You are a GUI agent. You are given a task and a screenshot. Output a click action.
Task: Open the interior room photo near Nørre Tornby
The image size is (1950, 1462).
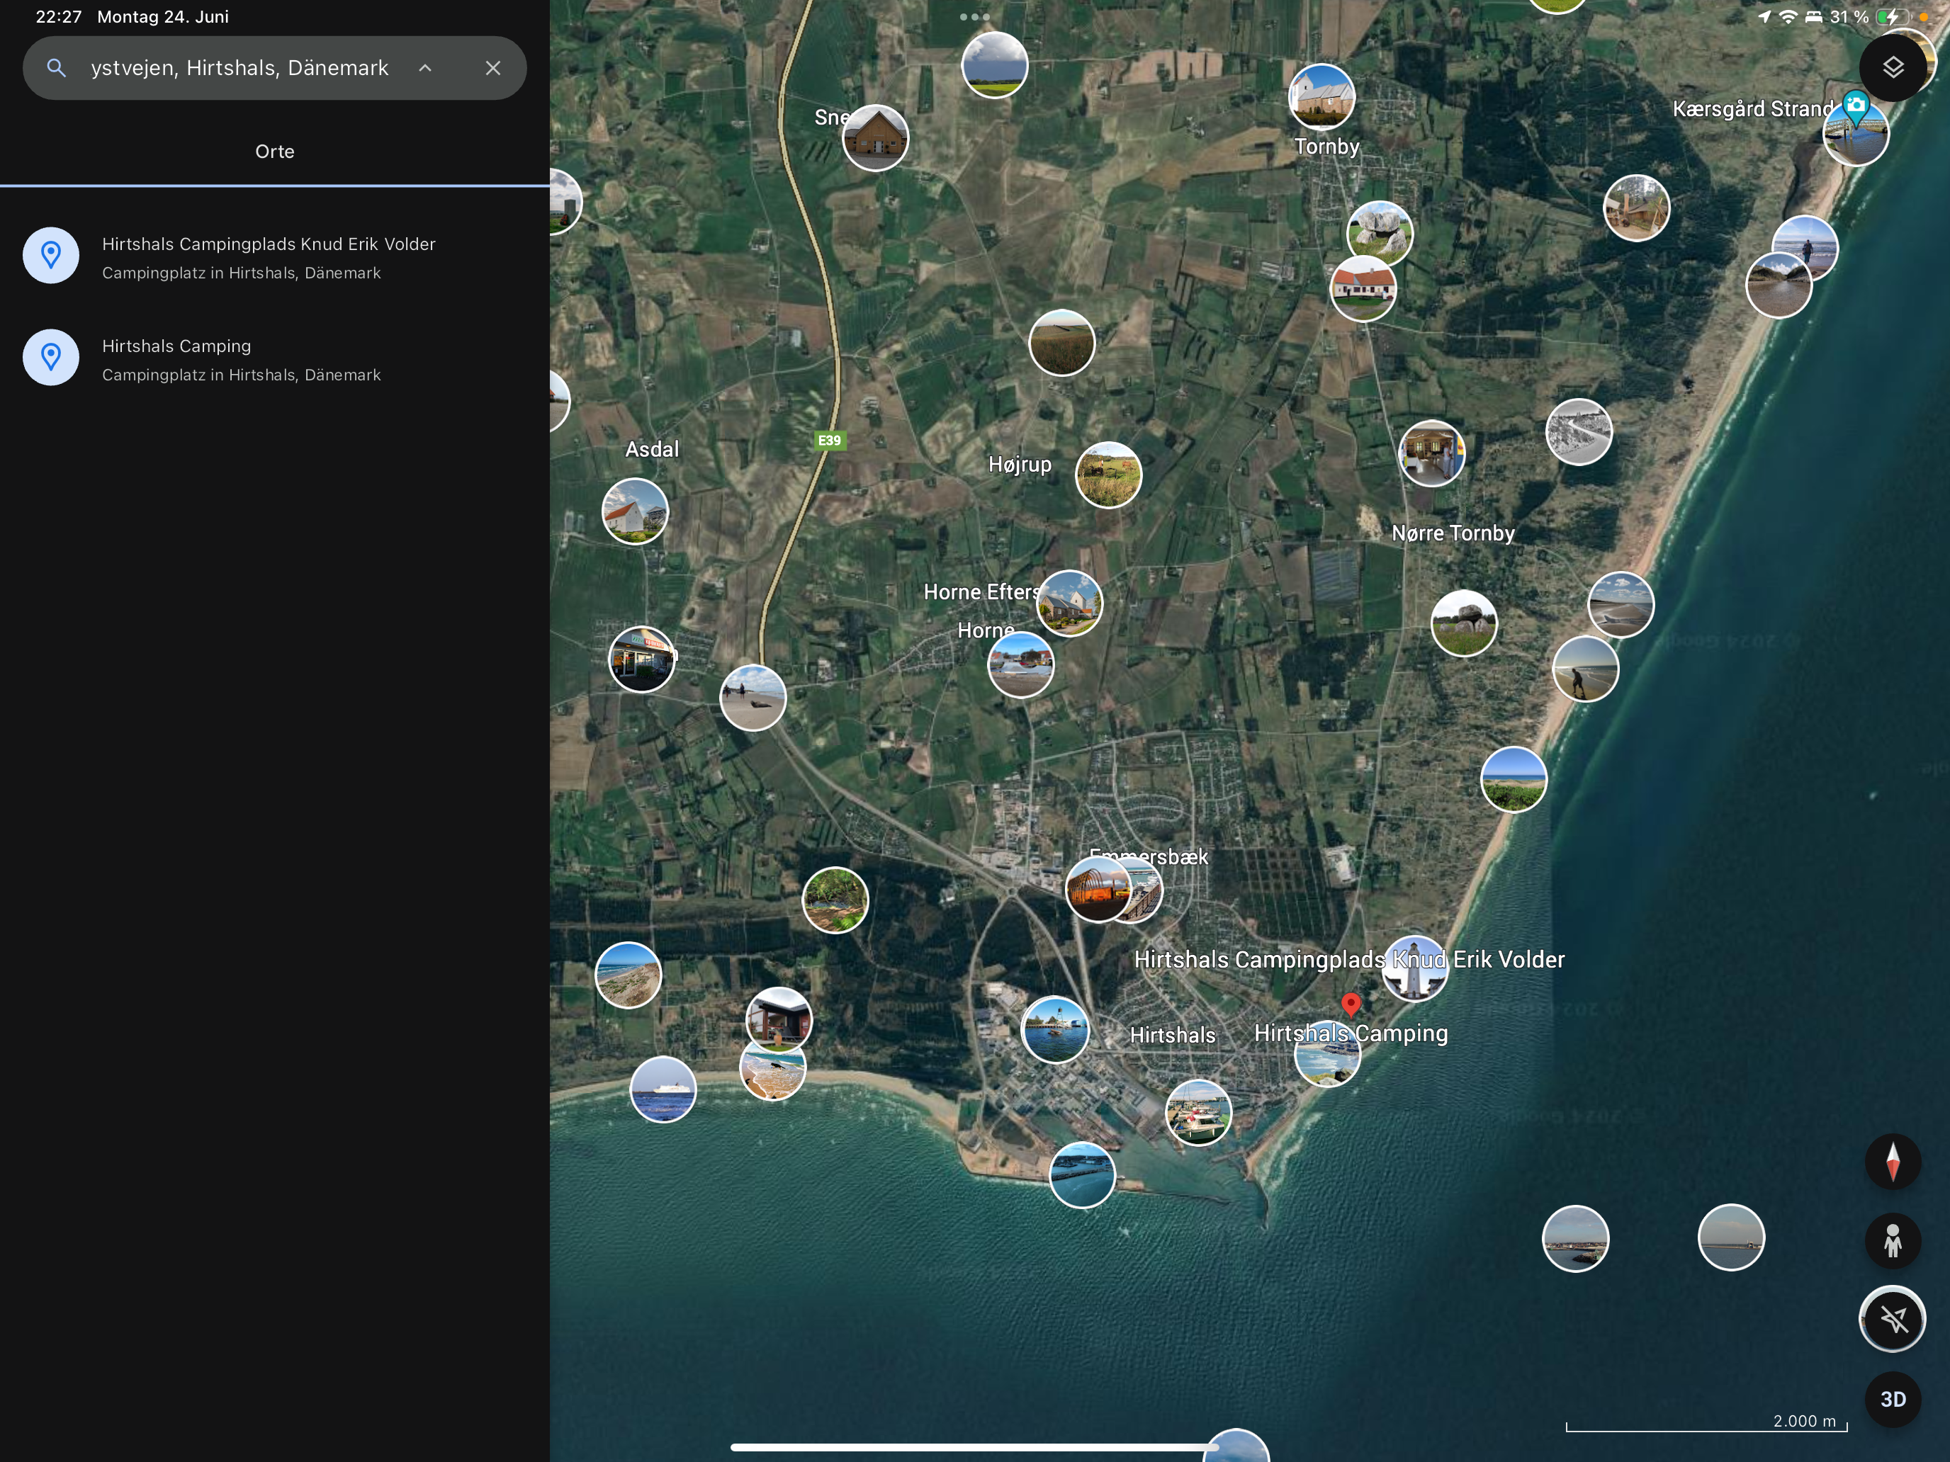(x=1431, y=454)
